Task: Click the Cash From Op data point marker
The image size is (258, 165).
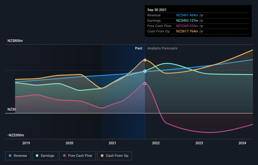Action: click(145, 60)
